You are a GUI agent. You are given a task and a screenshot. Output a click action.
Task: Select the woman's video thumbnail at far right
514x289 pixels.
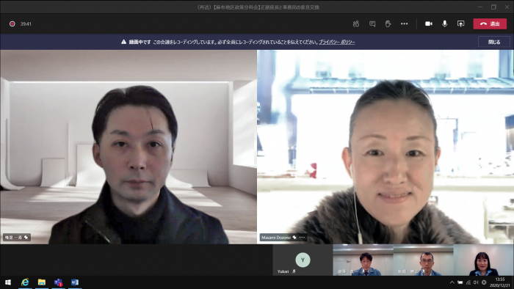click(x=483, y=260)
